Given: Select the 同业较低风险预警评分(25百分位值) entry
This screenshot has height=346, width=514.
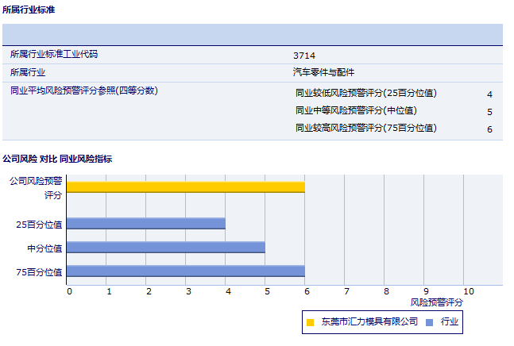Looking at the screenshot, I should [x=366, y=93].
